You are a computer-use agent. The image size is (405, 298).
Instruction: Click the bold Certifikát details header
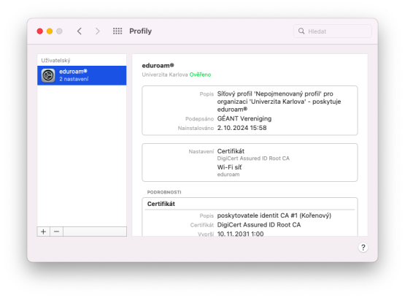[161, 204]
